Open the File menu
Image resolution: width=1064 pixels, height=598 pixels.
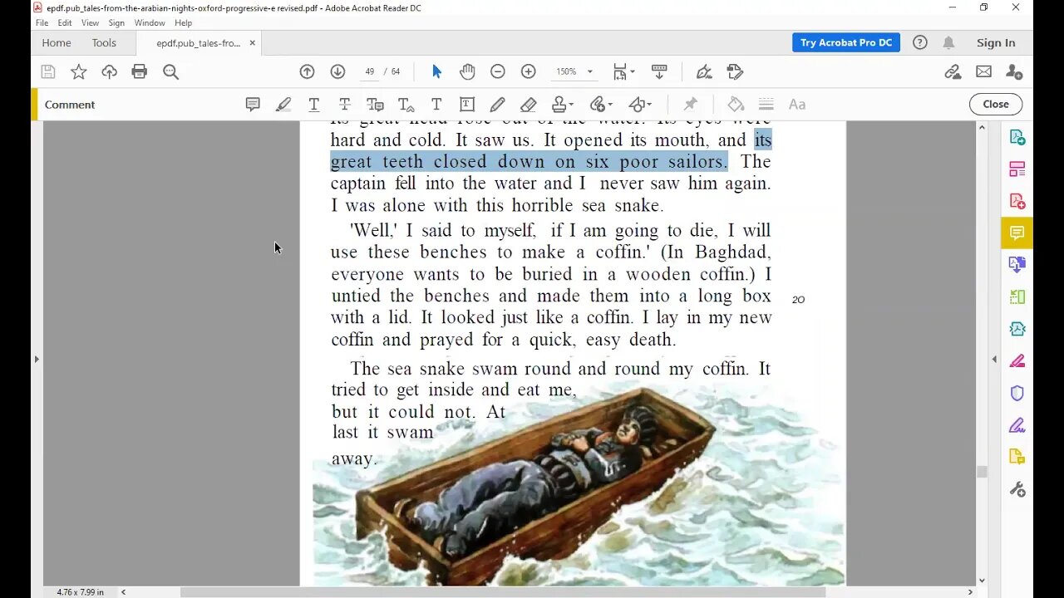[x=42, y=23]
